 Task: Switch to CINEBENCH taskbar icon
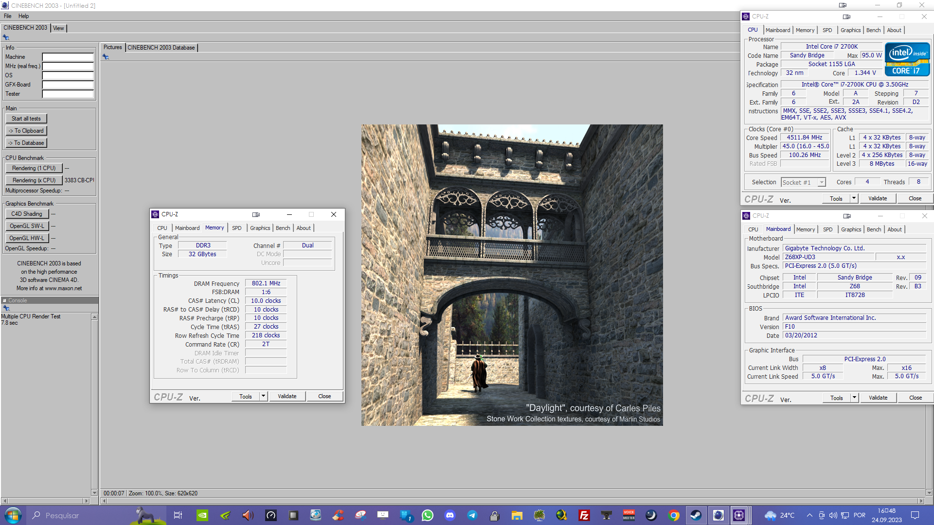718,515
